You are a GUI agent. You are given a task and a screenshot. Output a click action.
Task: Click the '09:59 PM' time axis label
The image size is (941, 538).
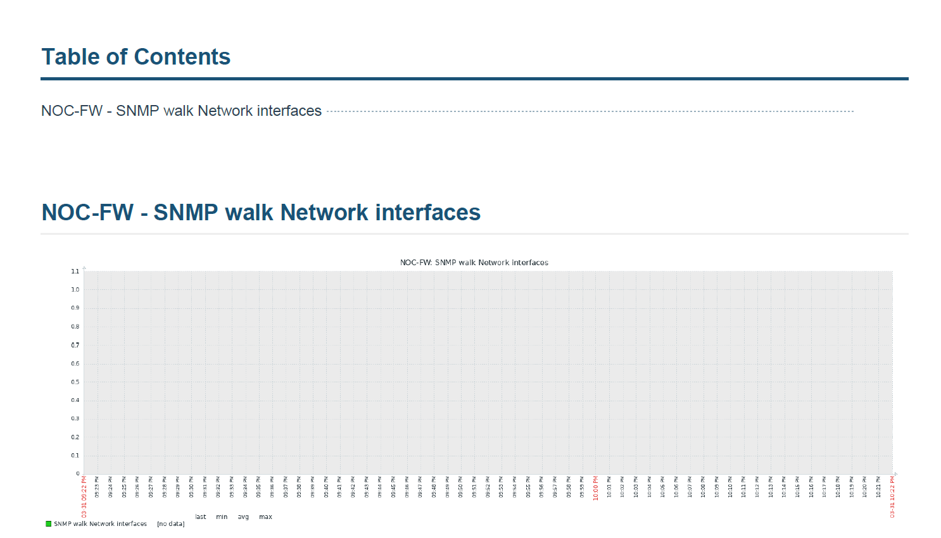click(x=582, y=487)
